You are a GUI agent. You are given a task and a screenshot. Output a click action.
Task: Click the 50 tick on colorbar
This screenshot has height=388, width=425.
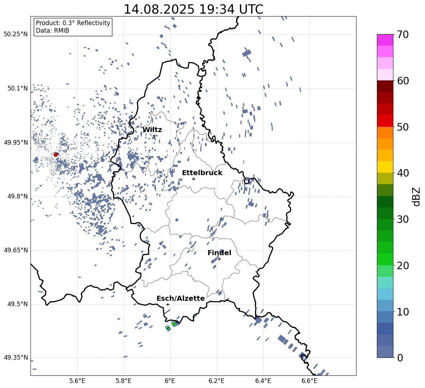402,127
